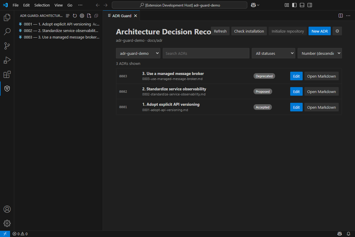
Task: Open the Explorer view in activity bar
Action: point(7,17)
